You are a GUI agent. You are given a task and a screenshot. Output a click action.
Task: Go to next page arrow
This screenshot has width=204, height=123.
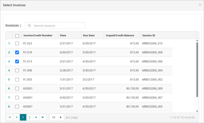click(36, 117)
